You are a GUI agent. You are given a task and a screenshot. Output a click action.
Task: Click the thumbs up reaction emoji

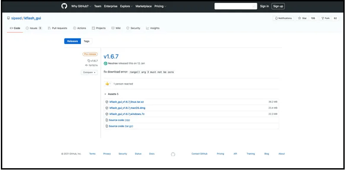point(107,84)
